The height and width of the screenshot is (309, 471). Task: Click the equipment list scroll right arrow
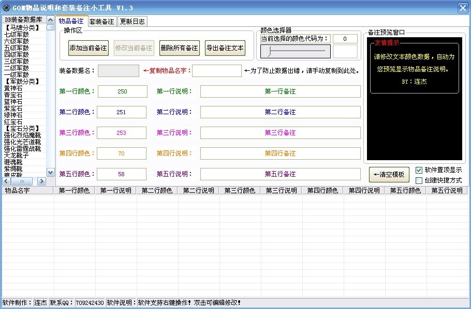(x=41, y=181)
